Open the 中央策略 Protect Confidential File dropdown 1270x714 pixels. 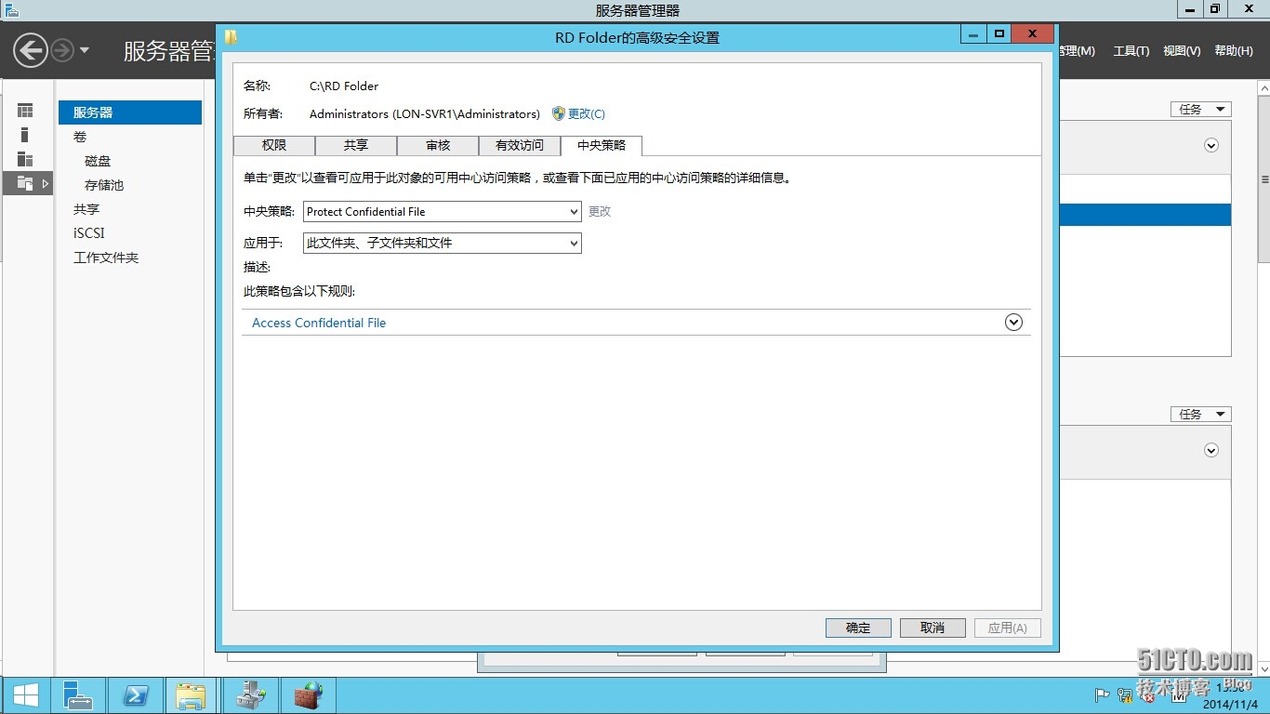point(443,212)
